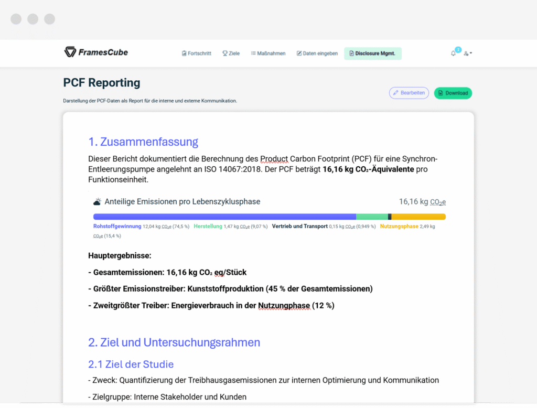This screenshot has width=537, height=408.
Task: Click the file icon in Download
Action: point(441,93)
